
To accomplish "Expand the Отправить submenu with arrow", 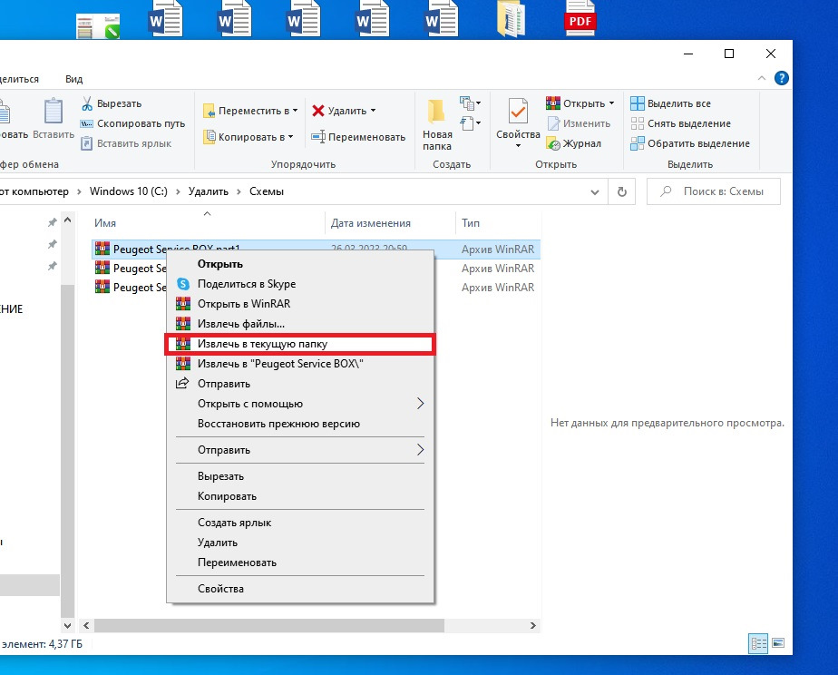I will tap(300, 450).
